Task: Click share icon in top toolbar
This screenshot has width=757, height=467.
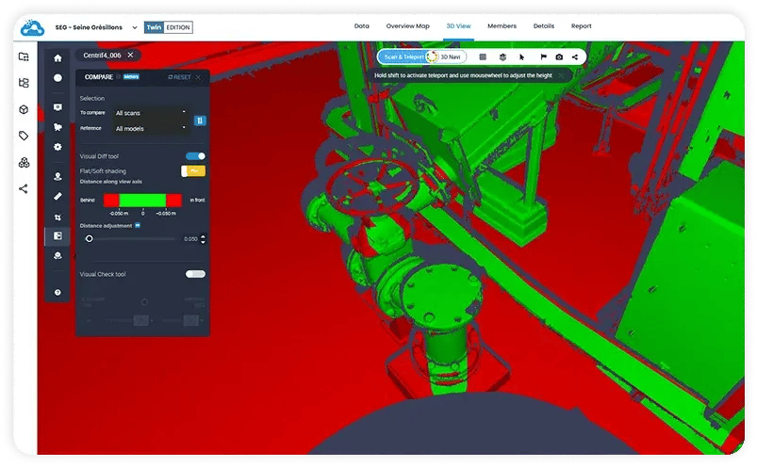Action: 575,56
